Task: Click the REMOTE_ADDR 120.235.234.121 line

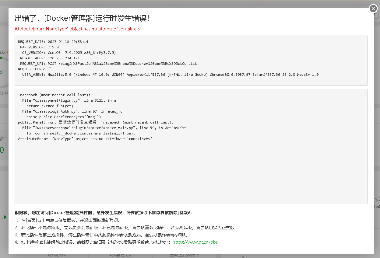Action: coord(50,58)
